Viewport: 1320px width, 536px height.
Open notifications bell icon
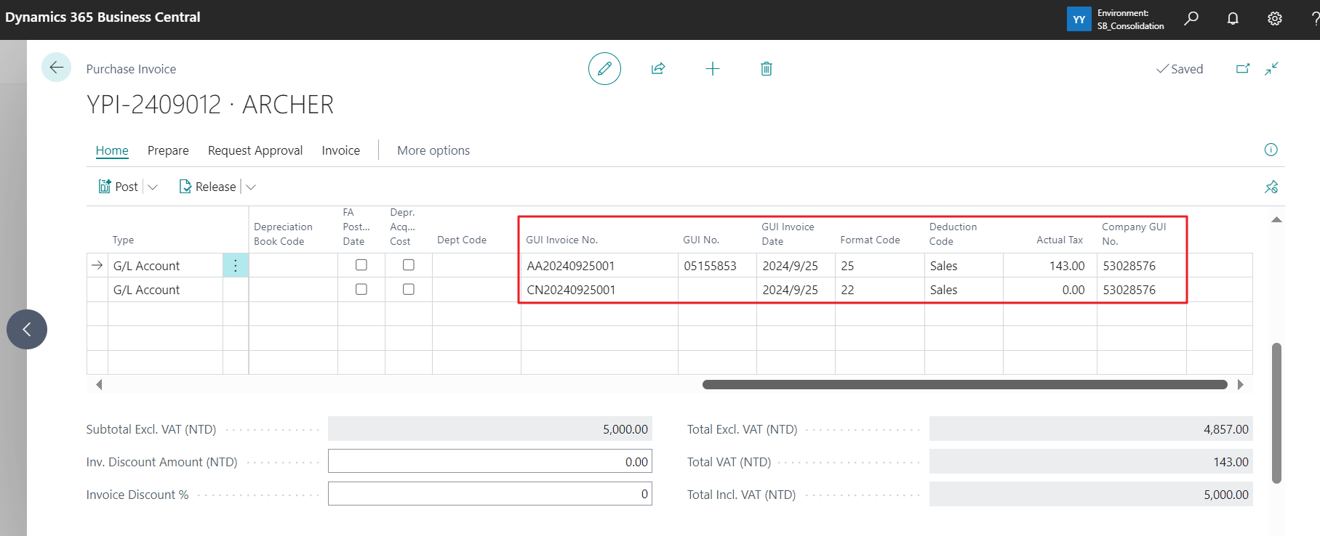(x=1233, y=18)
